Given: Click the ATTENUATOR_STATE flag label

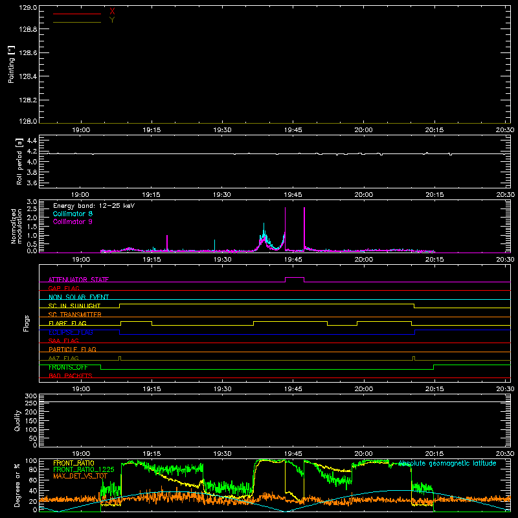Looking at the screenshot, I should click(x=78, y=280).
